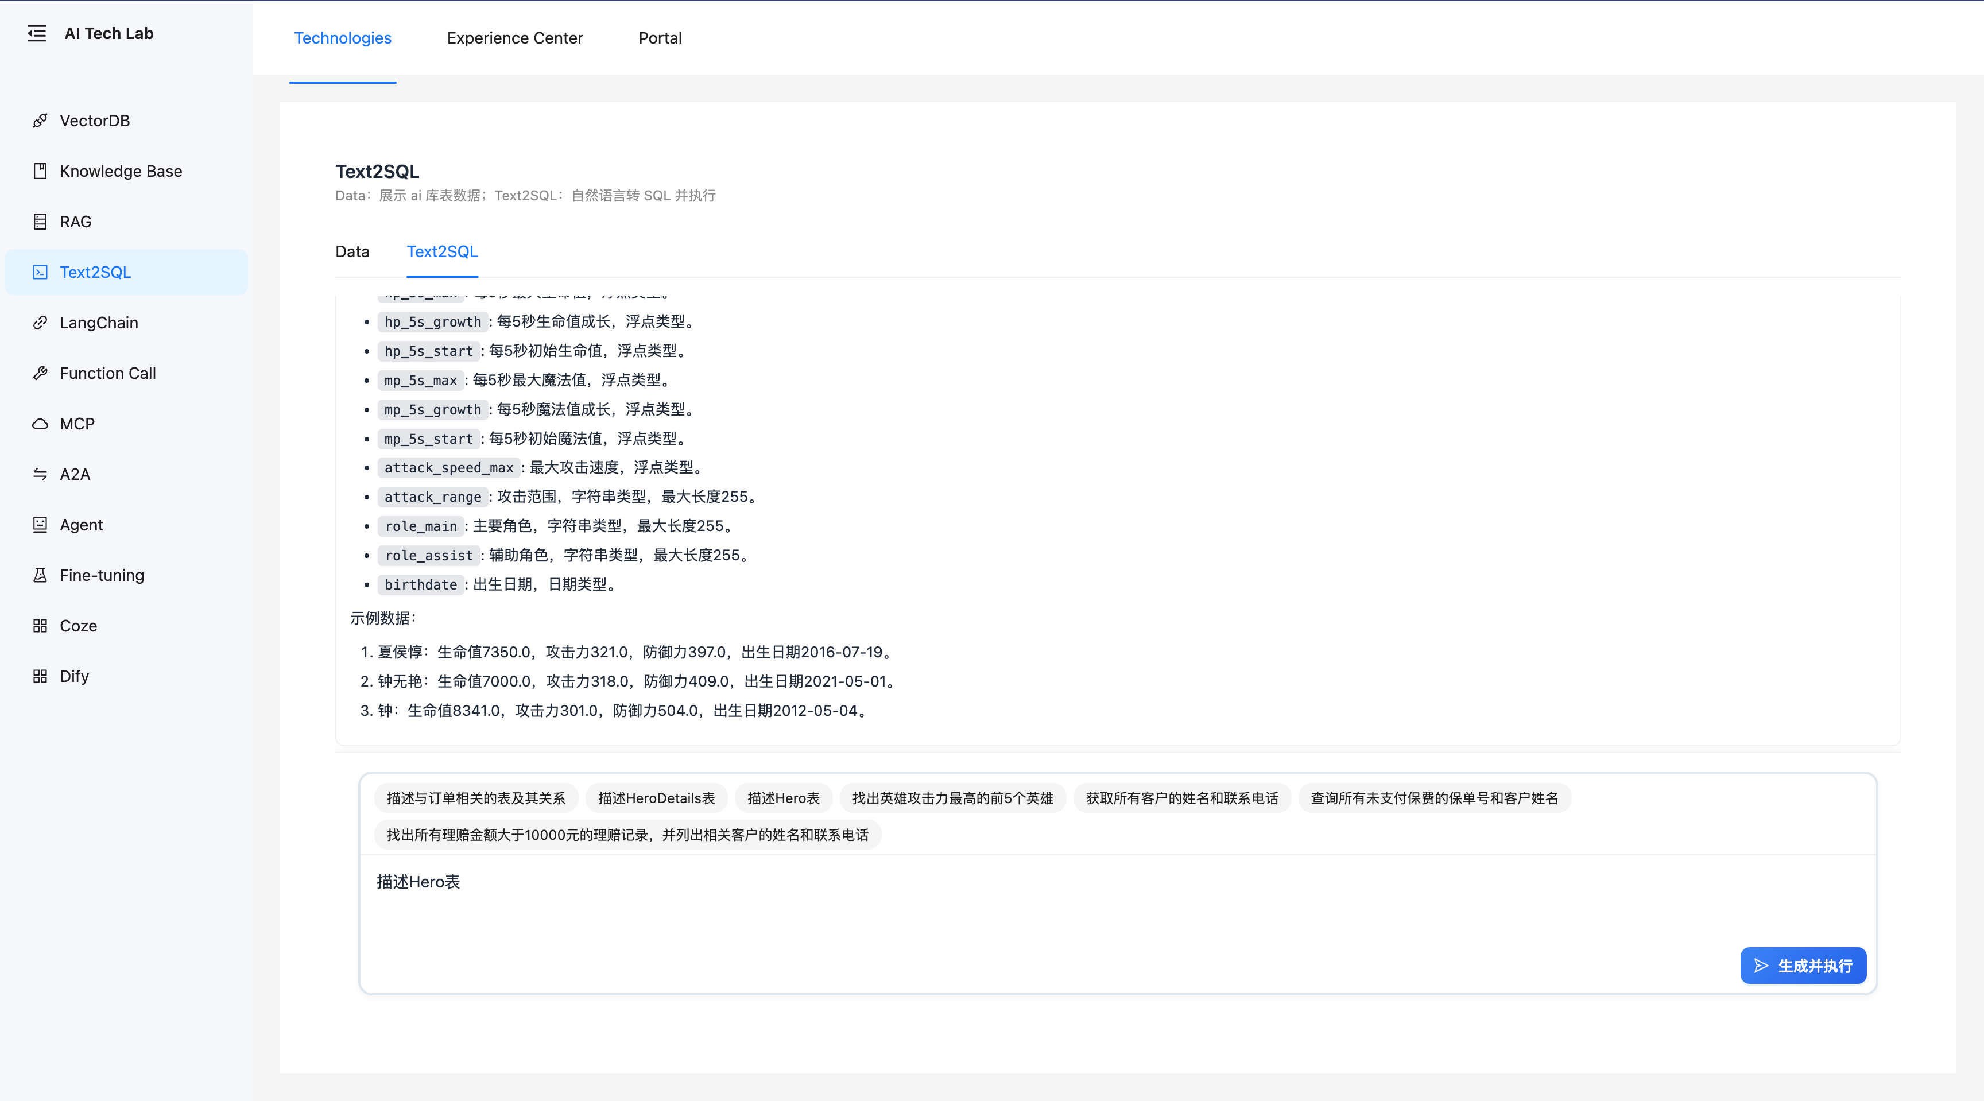The image size is (1984, 1101).
Task: Choose the 找出英雄攻击力最高的前5个英雄 chip
Action: (952, 798)
